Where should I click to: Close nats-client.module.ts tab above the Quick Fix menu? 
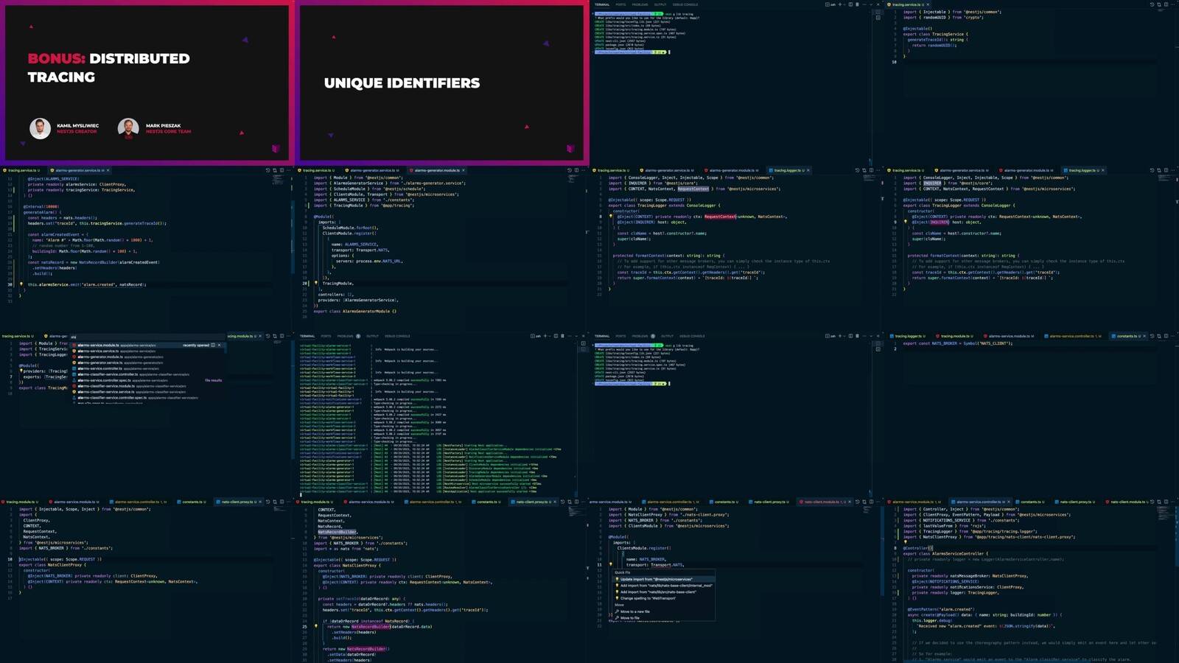coord(848,502)
